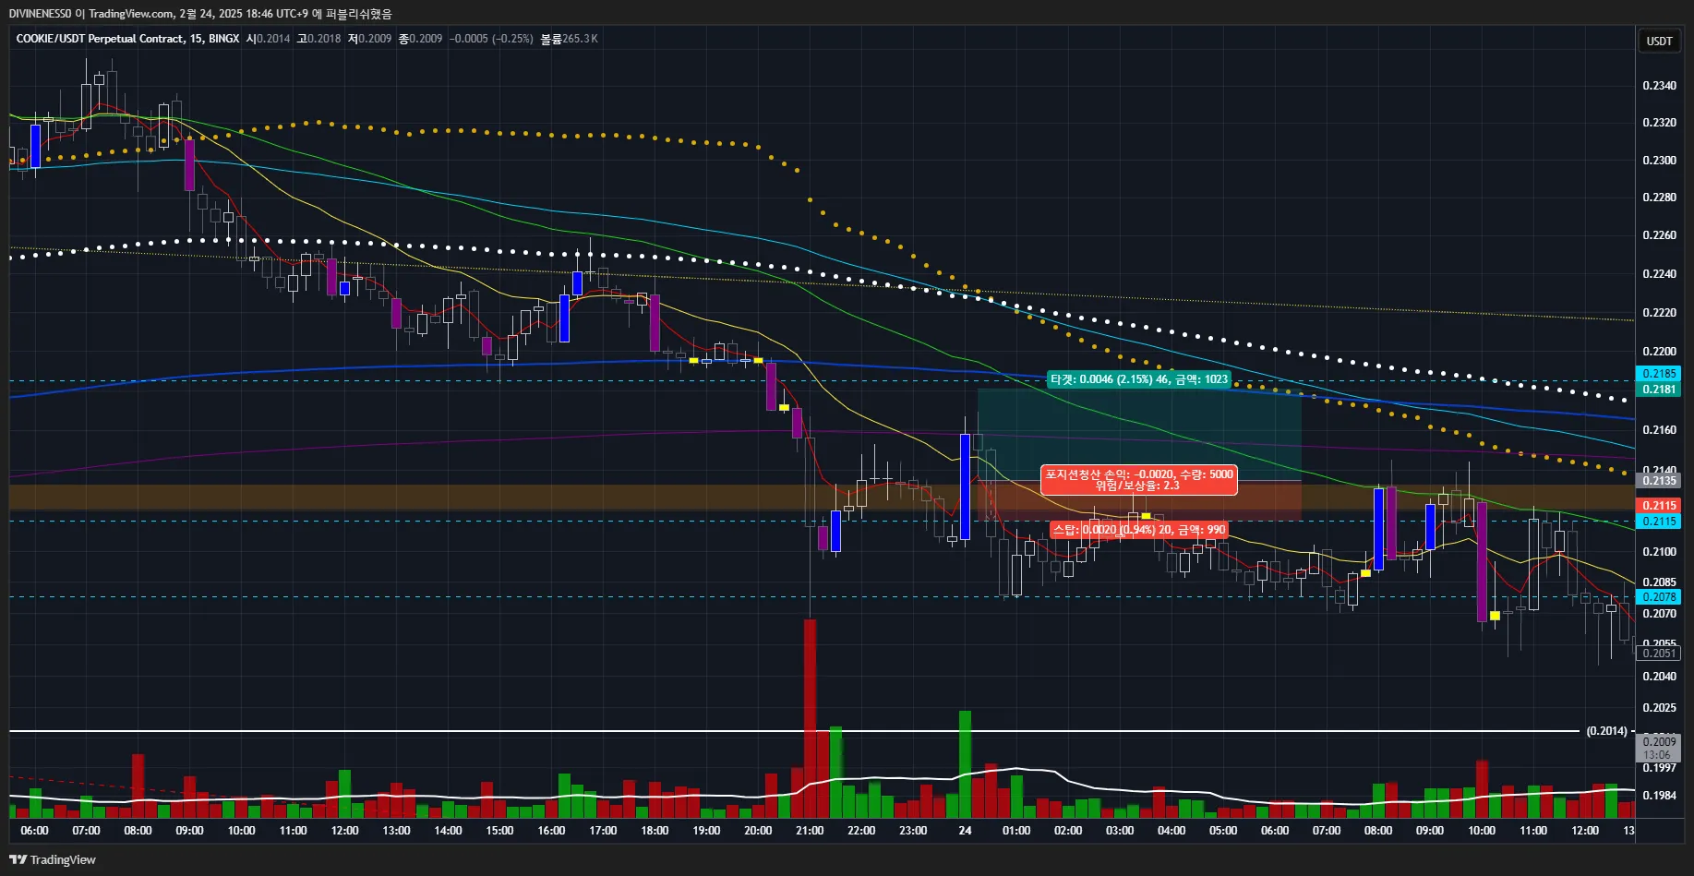Click the outlined 0.2051 price label on the axis

(x=1659, y=654)
